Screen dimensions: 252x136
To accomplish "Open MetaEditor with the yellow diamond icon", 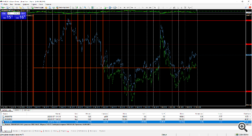I will tap(46, 7).
